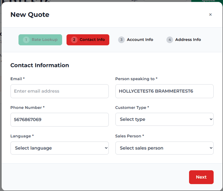Click the Email field label
The height and width of the screenshot is (191, 223).
point(17,79)
